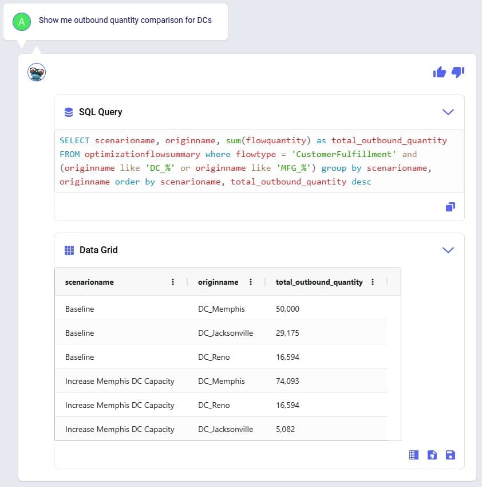The image size is (482, 487).
Task: Click the SQL Query heading text
Action: 101,112
